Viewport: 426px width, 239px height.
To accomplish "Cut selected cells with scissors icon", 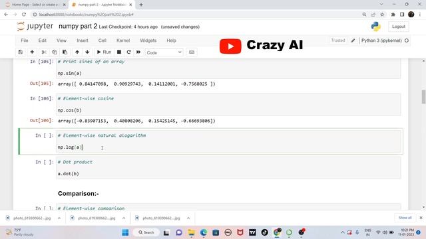I will pos(44,52).
